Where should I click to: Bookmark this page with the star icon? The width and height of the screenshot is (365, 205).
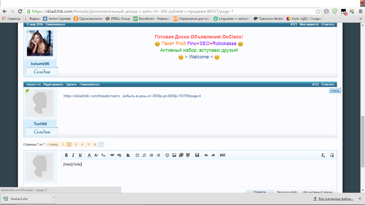[318, 11]
